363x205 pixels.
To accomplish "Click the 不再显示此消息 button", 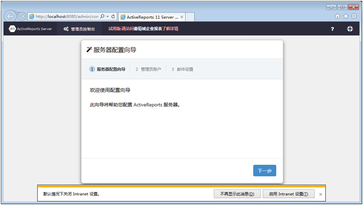I will [237, 194].
